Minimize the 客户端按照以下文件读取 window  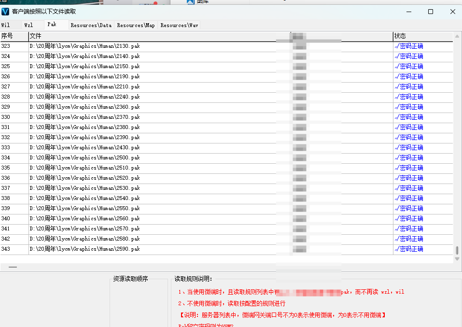tap(409, 12)
